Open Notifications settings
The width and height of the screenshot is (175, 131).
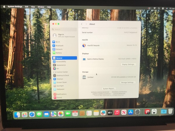pos(60,94)
